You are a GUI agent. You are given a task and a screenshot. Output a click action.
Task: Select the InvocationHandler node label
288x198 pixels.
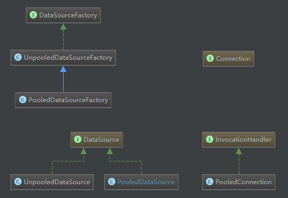(x=244, y=140)
